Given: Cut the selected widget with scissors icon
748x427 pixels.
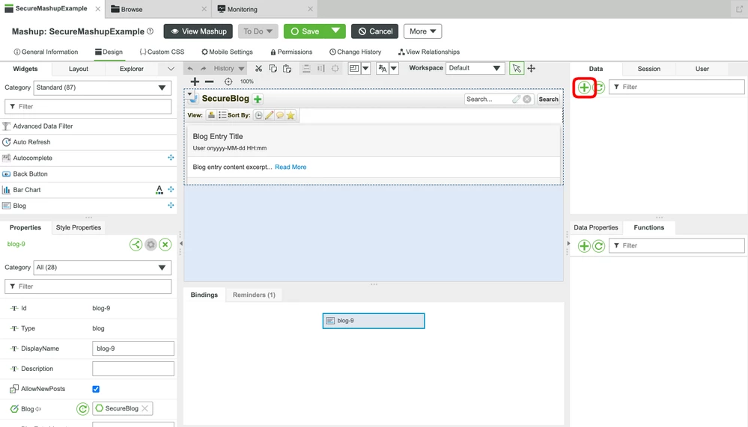Looking at the screenshot, I should coord(258,69).
